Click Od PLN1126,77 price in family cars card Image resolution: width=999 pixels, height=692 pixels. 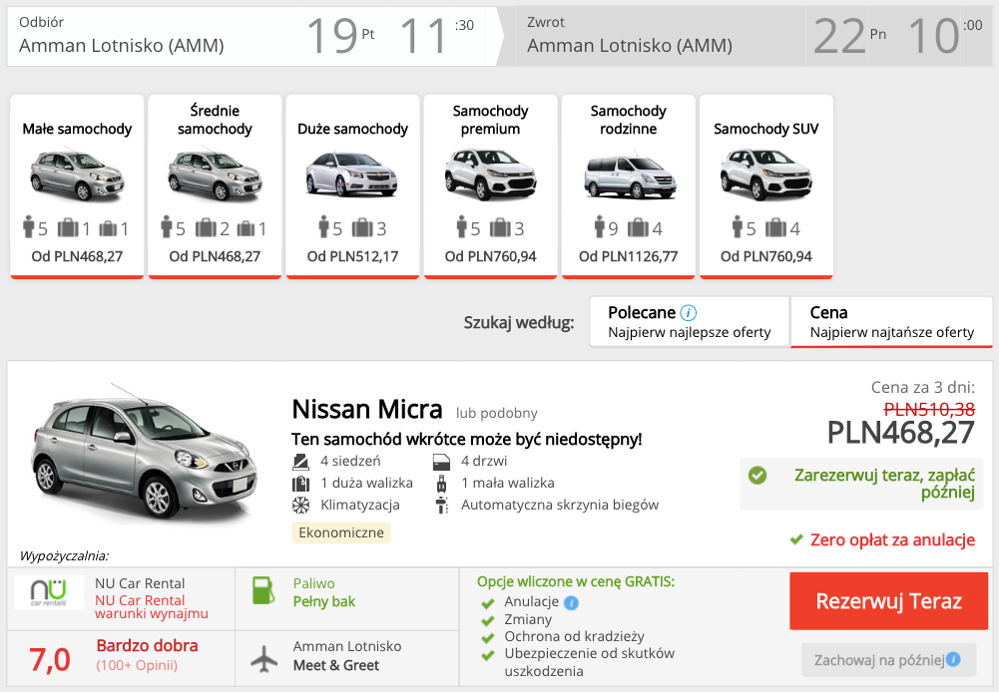628,256
